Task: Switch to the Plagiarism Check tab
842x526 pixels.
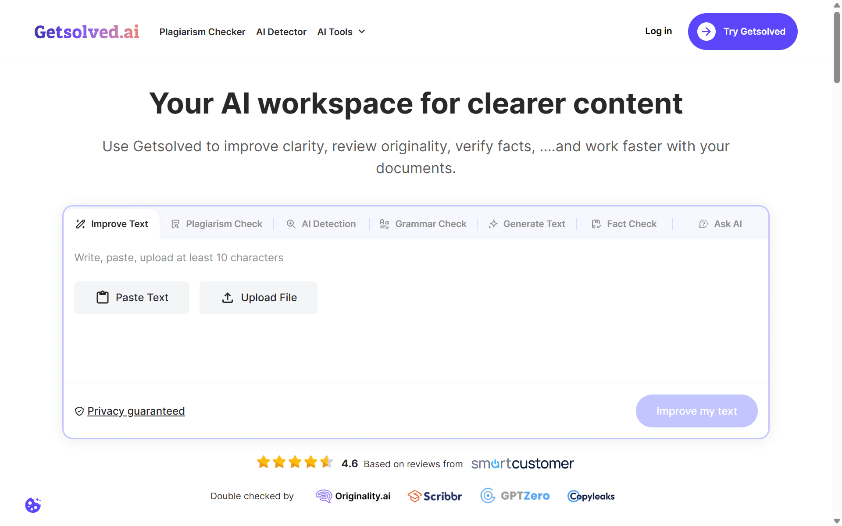Action: [217, 224]
